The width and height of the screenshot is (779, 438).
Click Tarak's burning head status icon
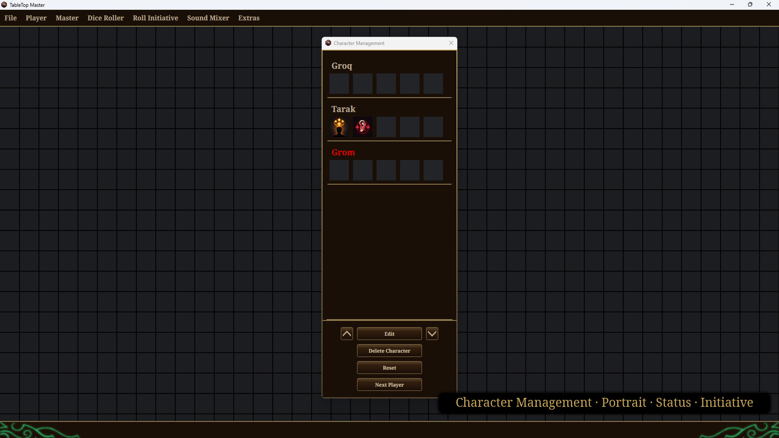tap(339, 127)
